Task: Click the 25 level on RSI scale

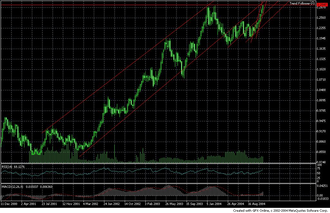Action: [x=319, y=178]
